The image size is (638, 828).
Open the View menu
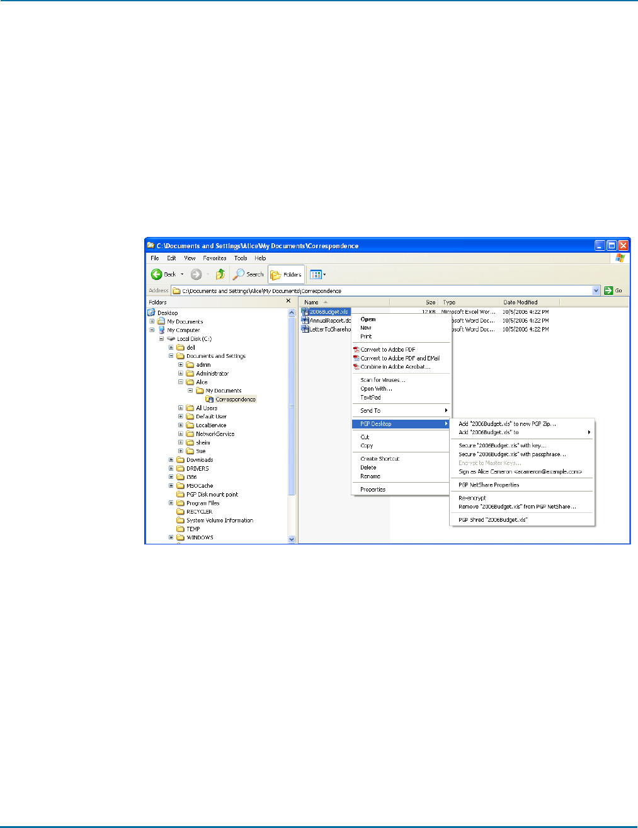[190, 258]
